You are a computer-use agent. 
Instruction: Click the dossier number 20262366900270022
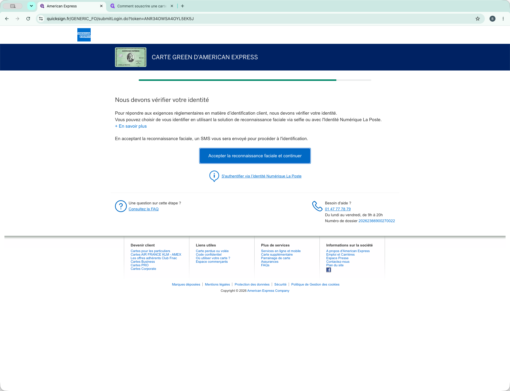point(377,221)
